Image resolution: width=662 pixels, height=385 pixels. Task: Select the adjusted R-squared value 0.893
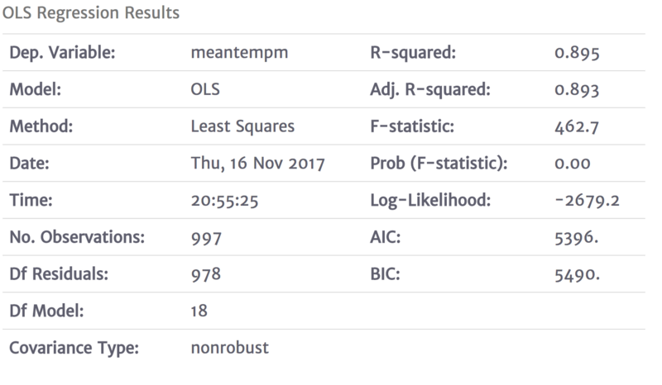(576, 90)
